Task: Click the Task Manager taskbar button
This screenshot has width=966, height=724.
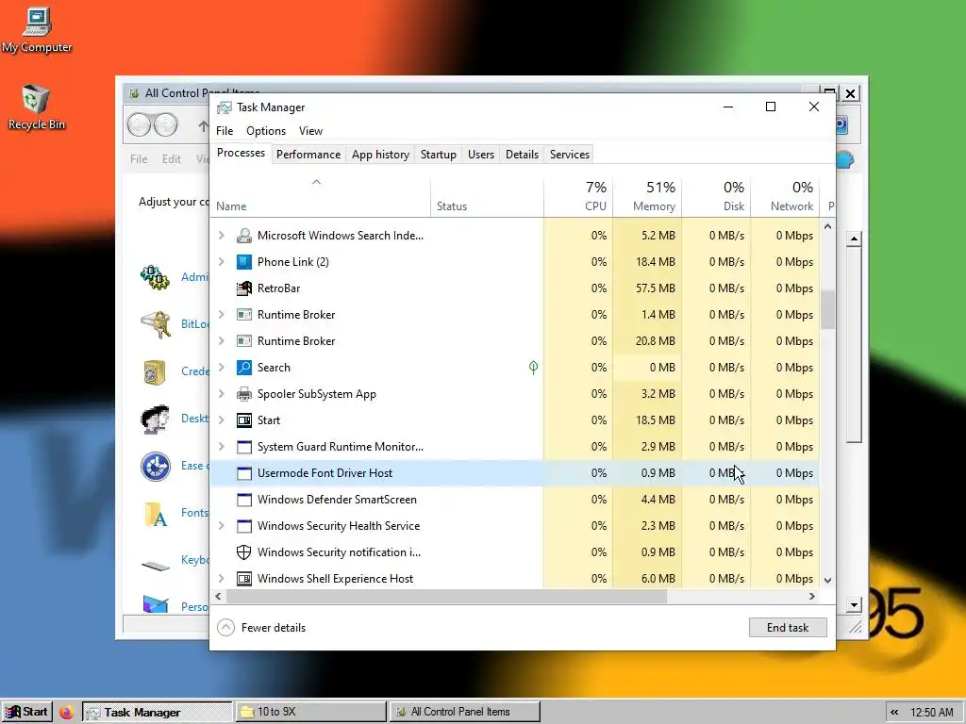Action: [158, 713]
